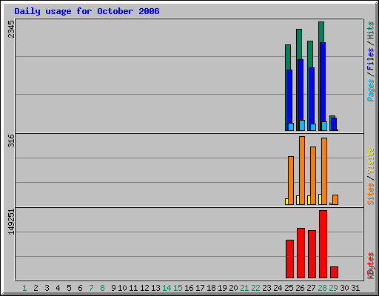Click the orange 'Sites' legend label

point(371,194)
